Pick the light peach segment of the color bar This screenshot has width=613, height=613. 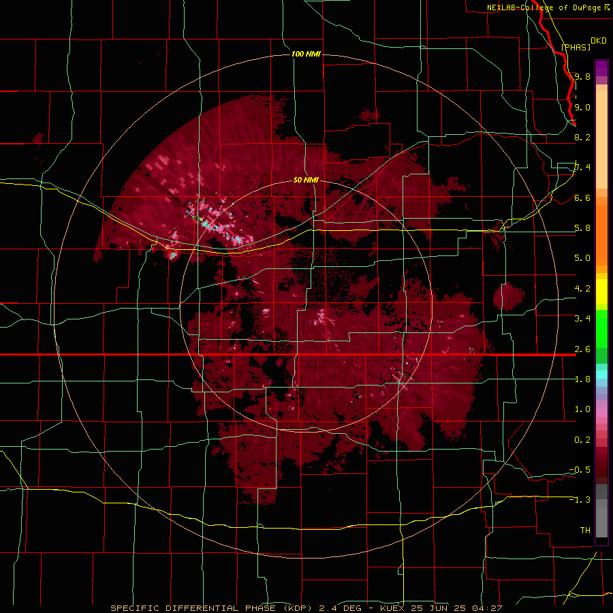601,140
